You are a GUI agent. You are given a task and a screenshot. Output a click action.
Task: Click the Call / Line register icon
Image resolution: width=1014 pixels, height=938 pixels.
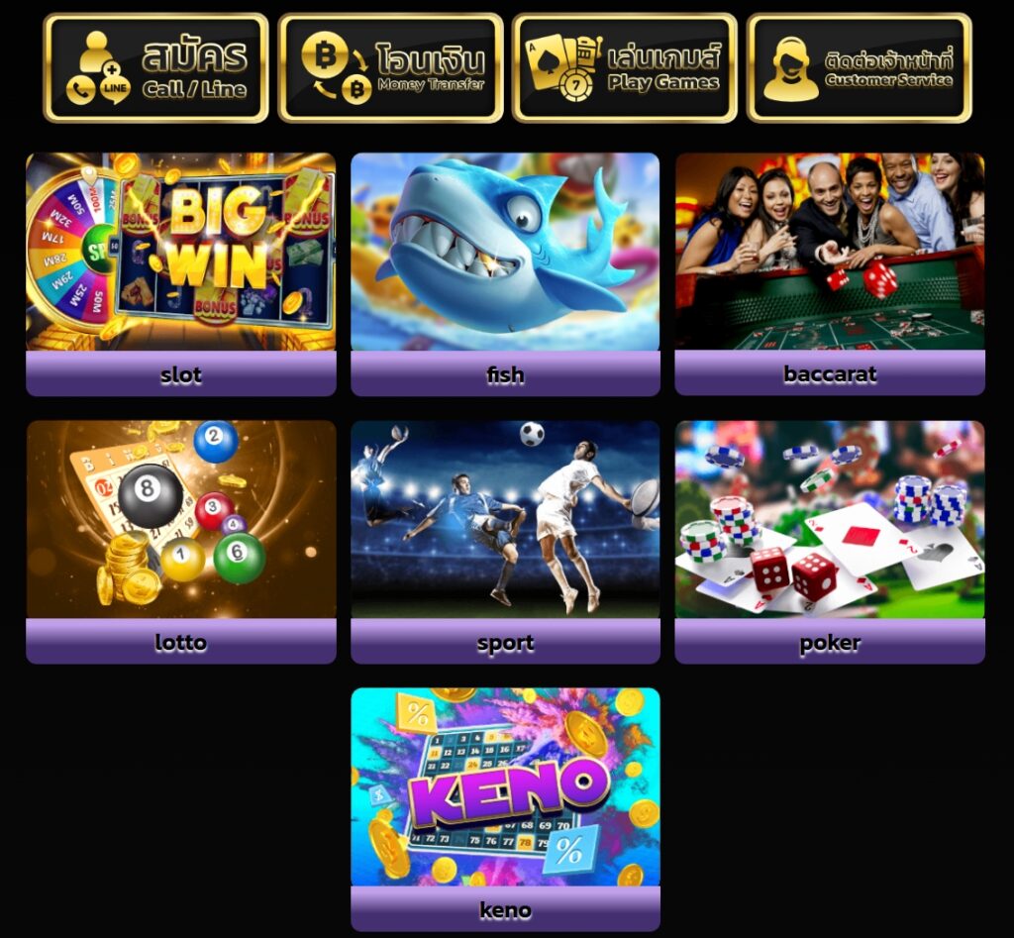[98, 68]
